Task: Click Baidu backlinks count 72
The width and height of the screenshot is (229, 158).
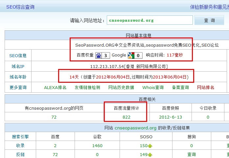Action: click(x=55, y=155)
